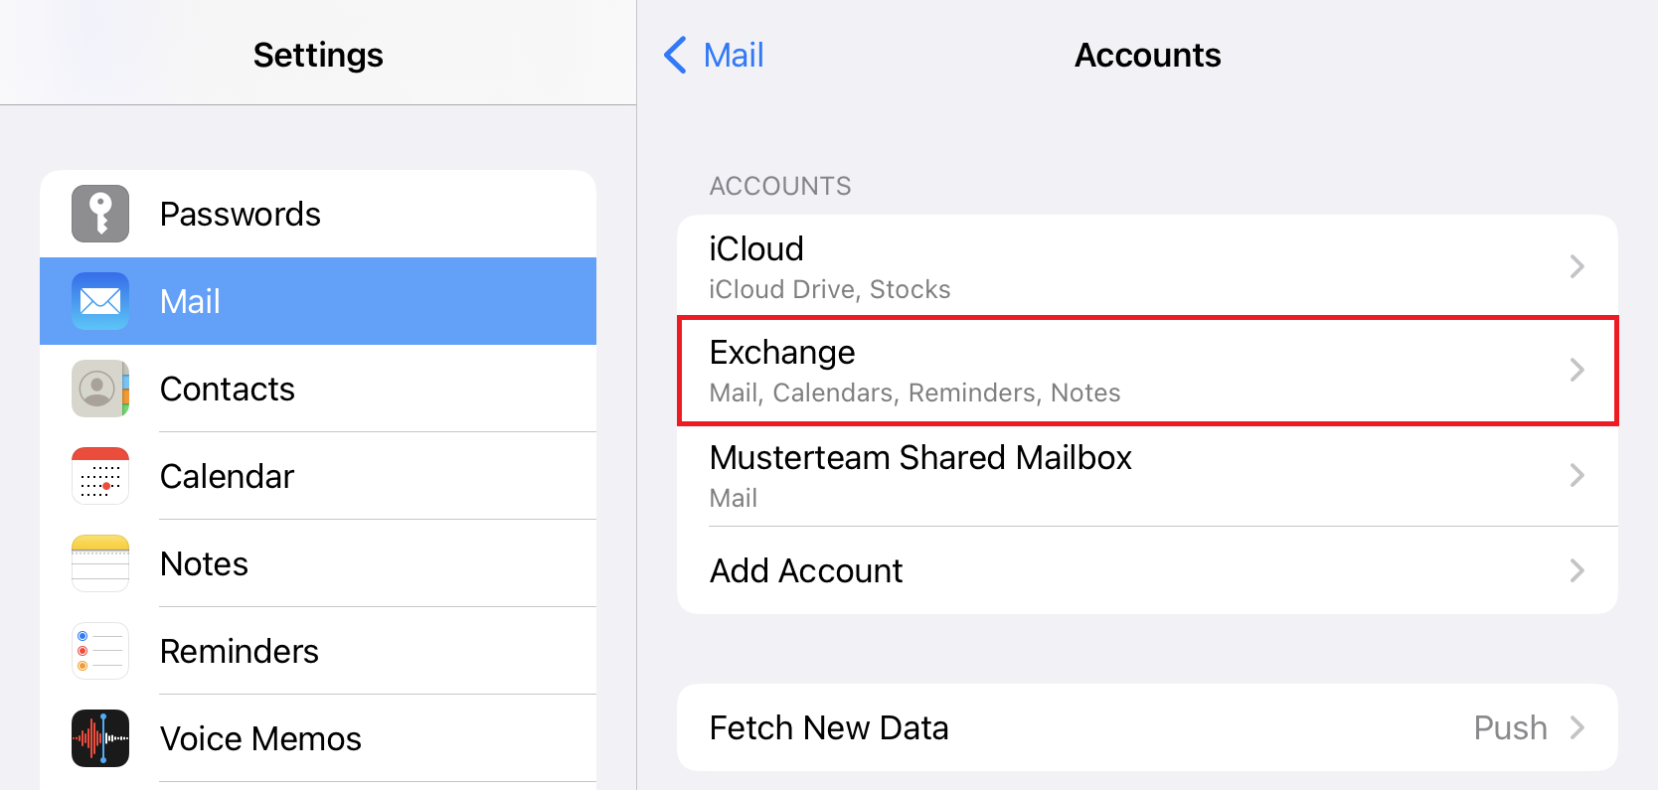Image resolution: width=1658 pixels, height=790 pixels.
Task: Tap Add Account
Action: pyautogui.click(x=806, y=570)
